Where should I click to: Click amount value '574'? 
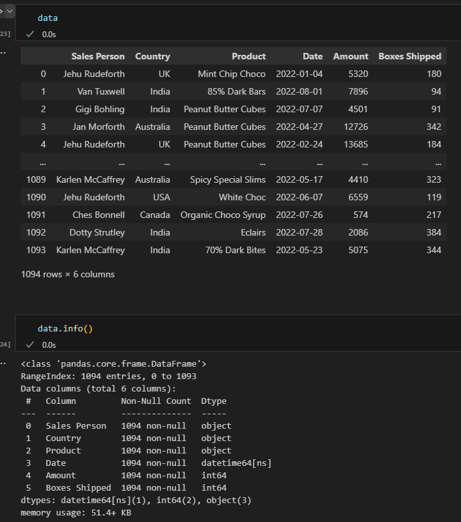point(361,215)
